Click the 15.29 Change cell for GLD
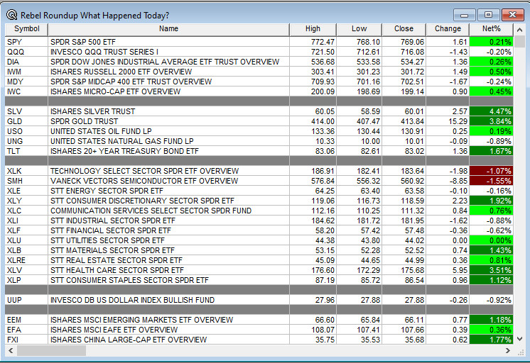 [448, 121]
